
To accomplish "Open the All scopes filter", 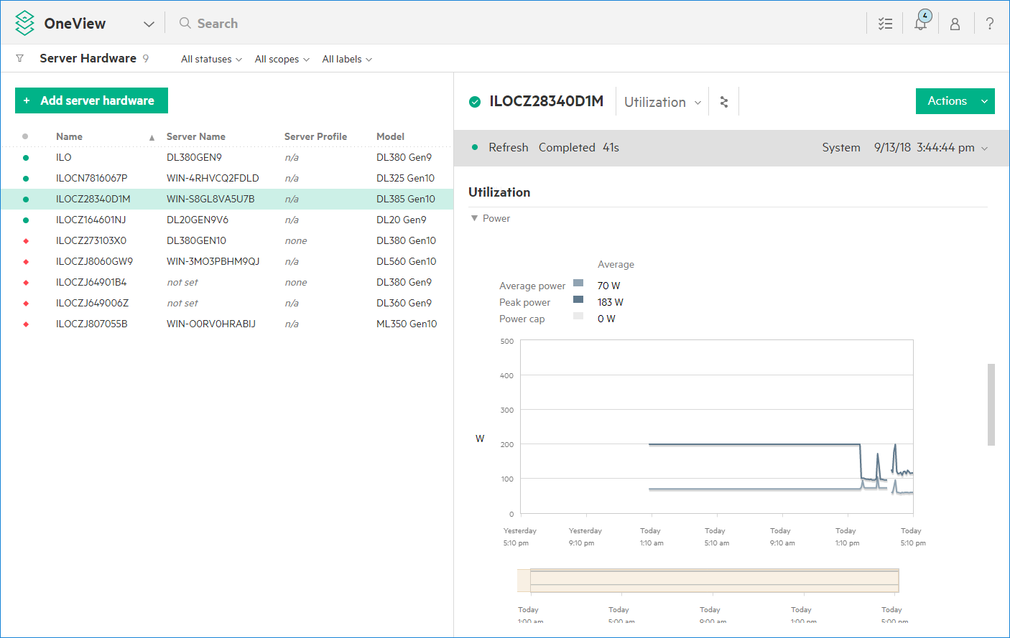I will click(x=282, y=60).
